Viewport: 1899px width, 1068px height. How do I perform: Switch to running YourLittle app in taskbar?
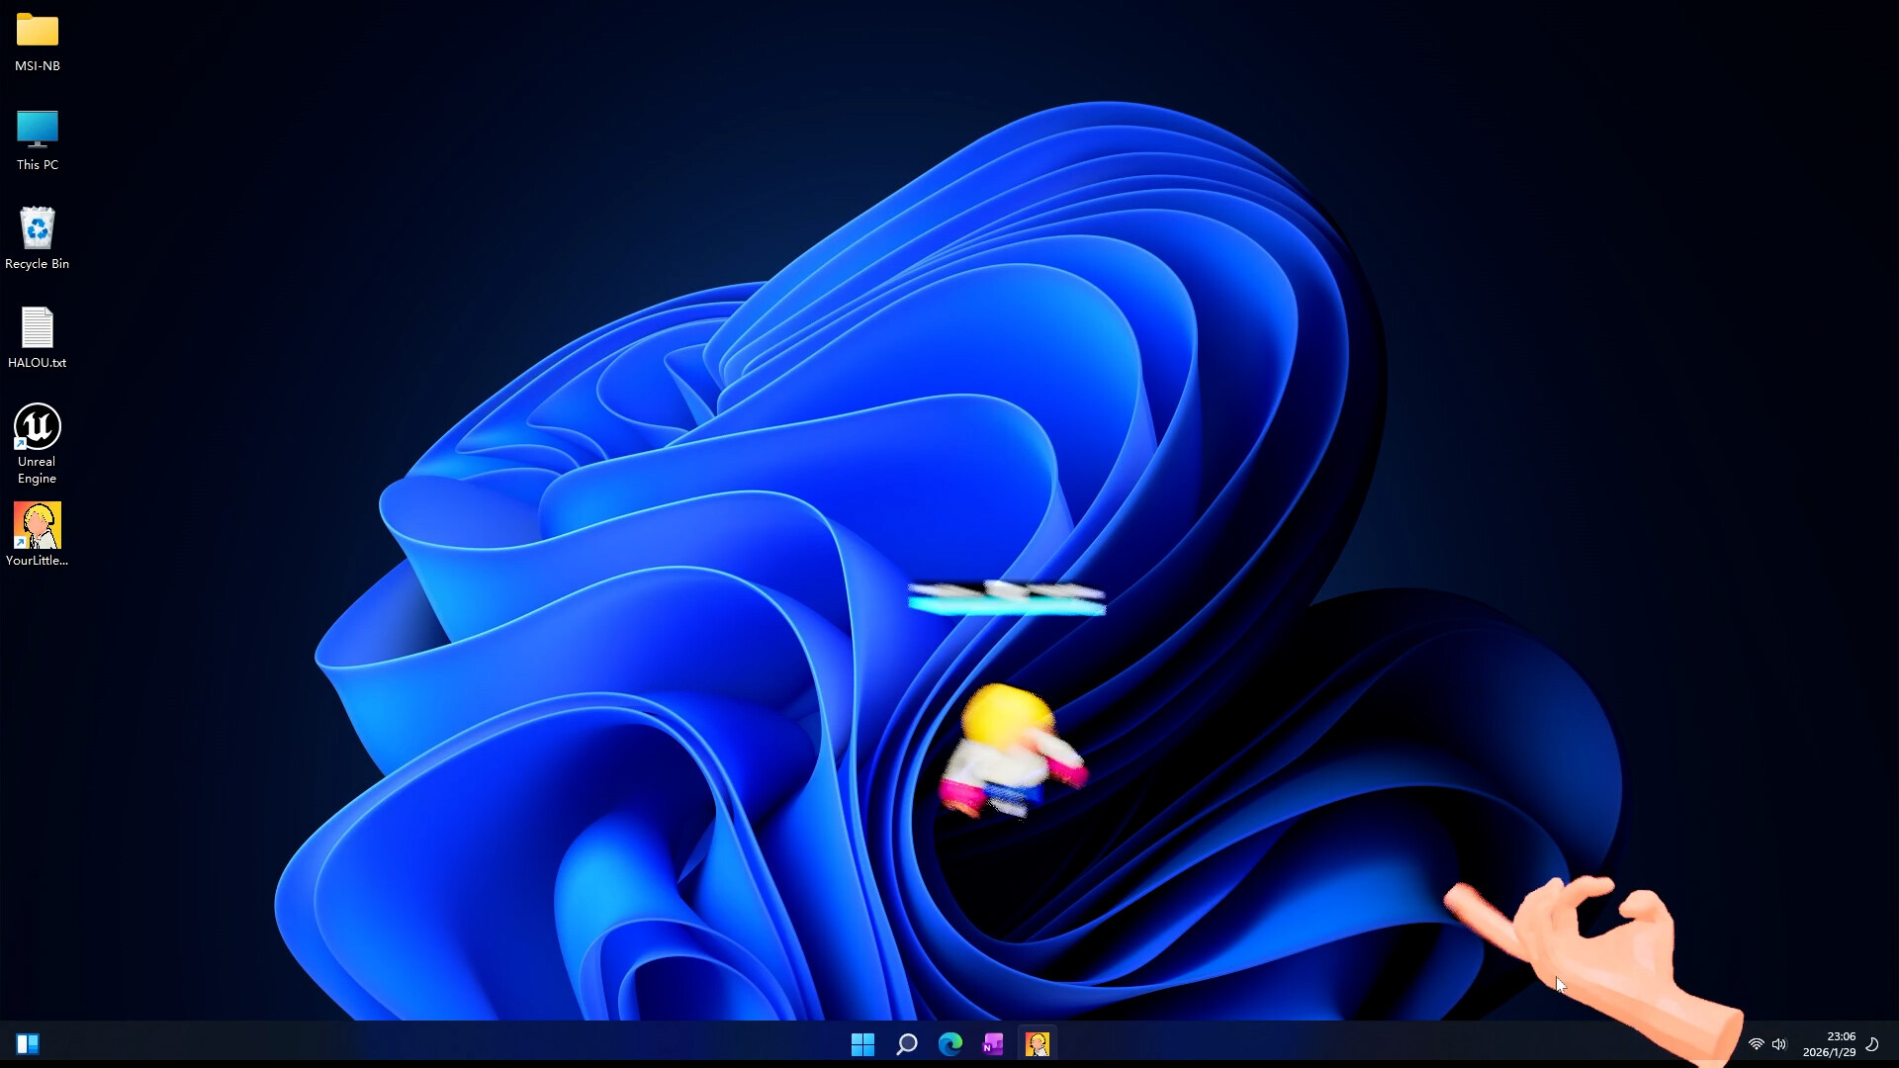point(1037,1044)
